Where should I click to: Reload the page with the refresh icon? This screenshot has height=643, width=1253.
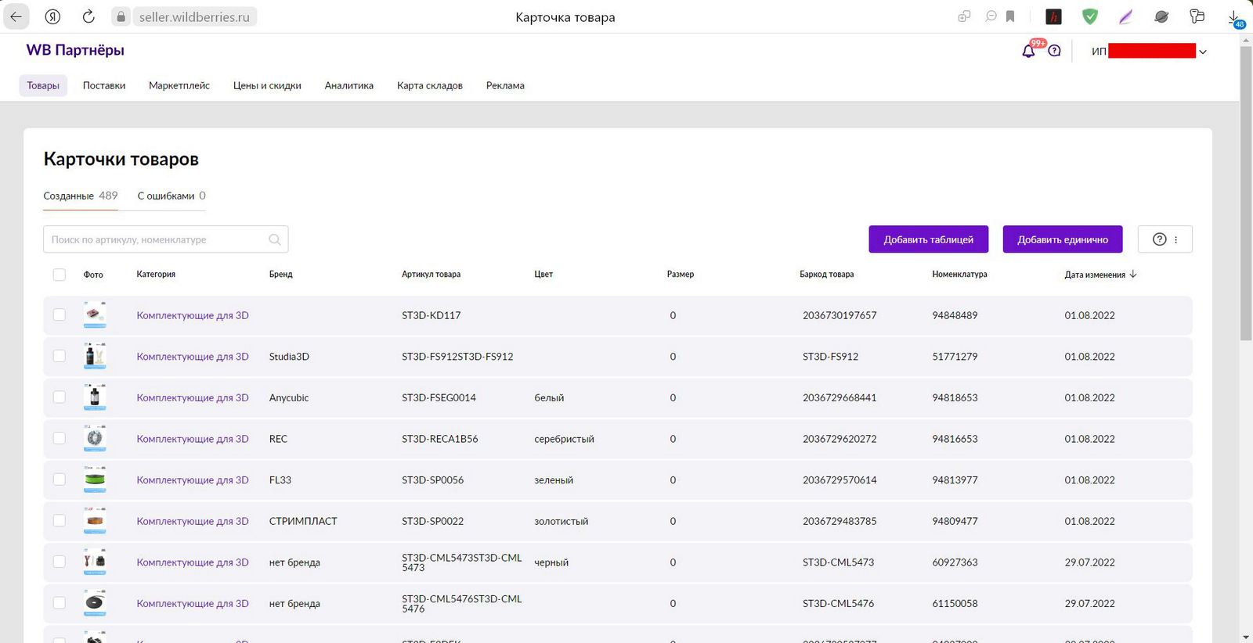(88, 16)
